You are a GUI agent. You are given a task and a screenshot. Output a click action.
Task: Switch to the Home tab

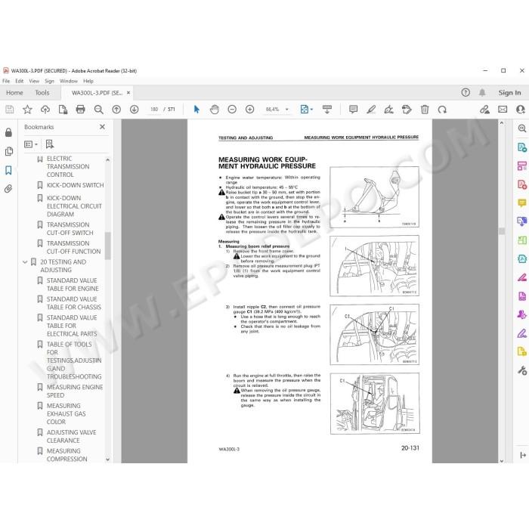(x=14, y=92)
